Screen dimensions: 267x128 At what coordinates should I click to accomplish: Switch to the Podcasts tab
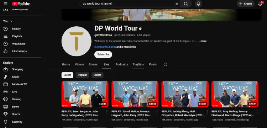[122, 64]
